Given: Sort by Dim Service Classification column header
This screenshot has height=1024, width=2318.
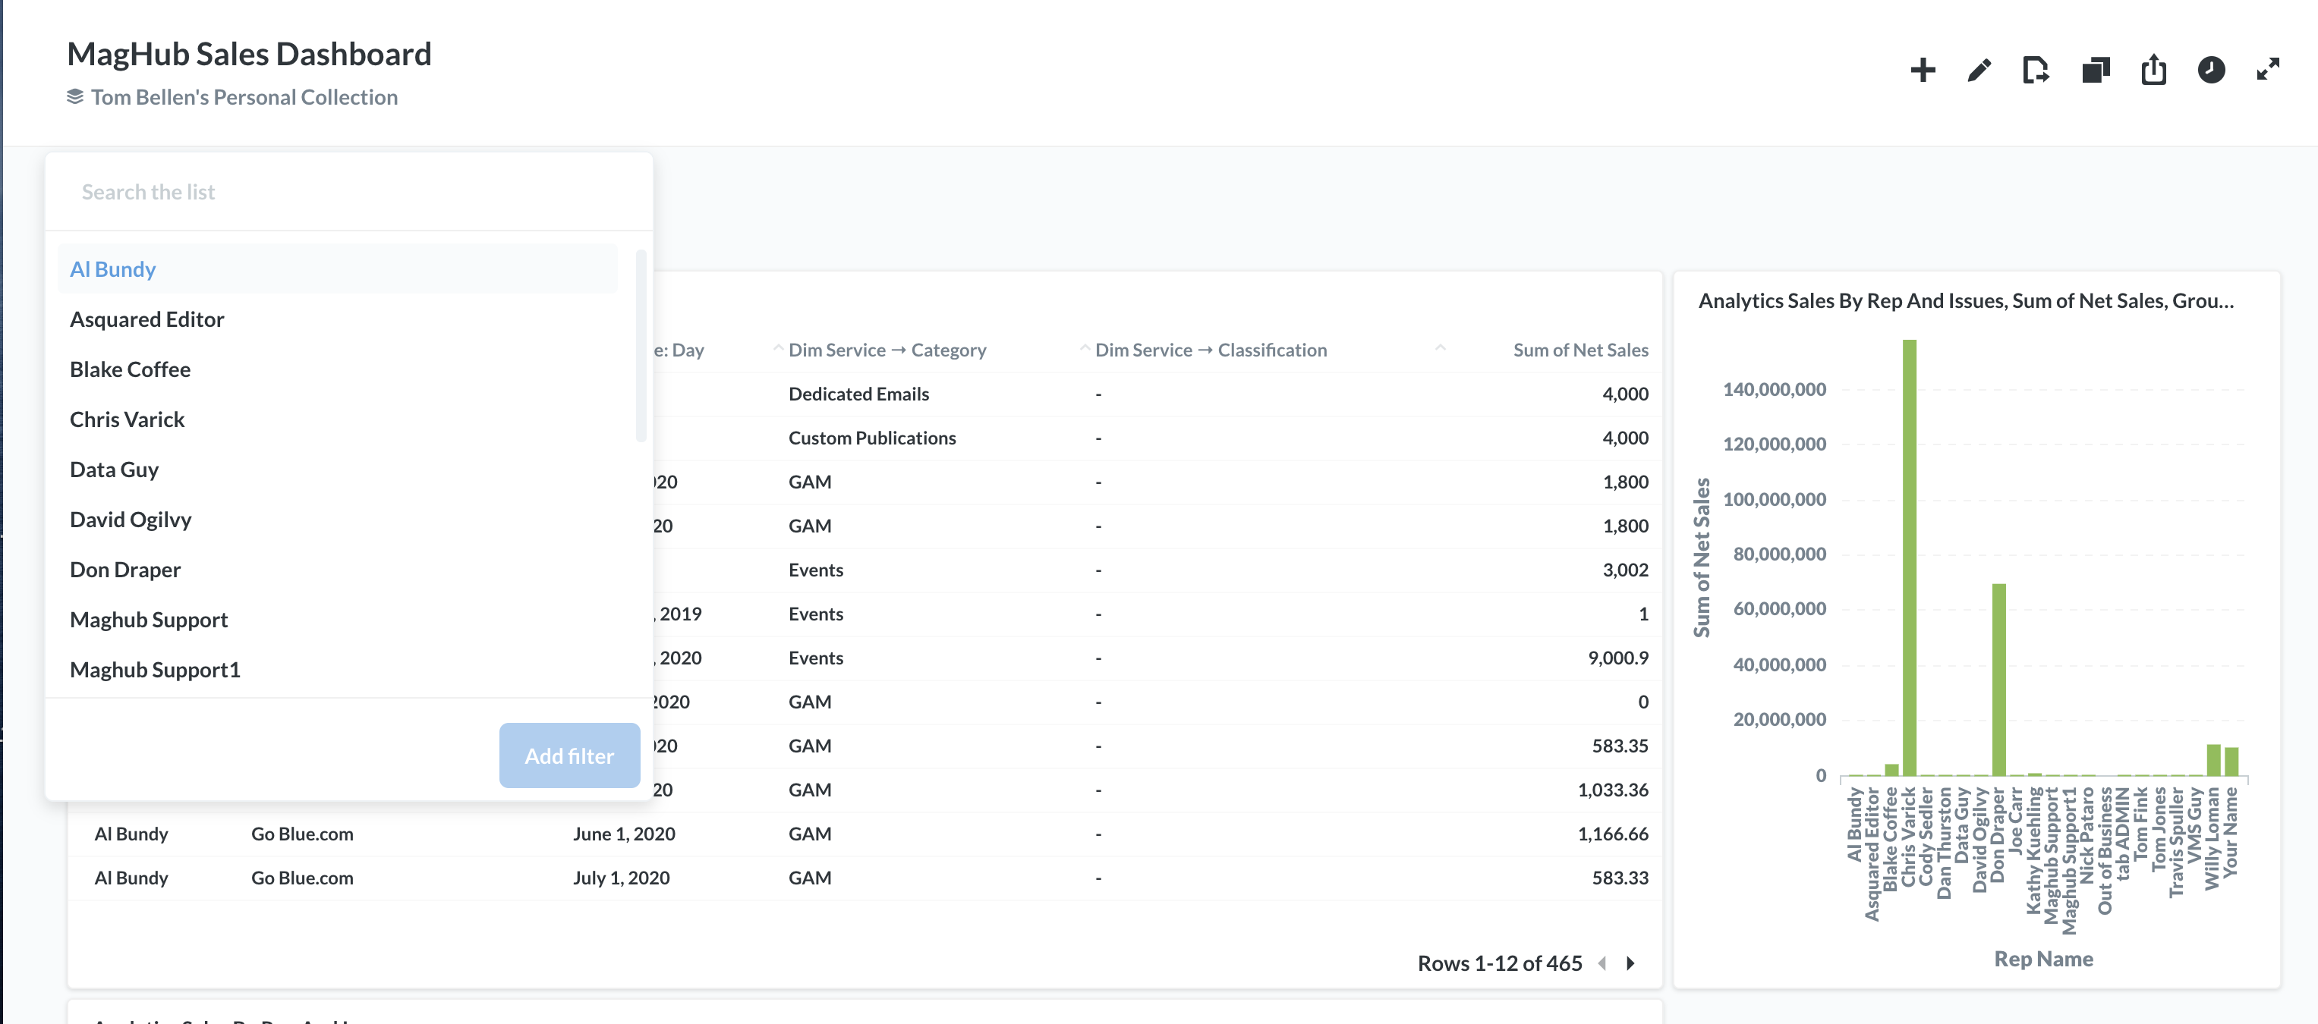Looking at the screenshot, I should tap(1211, 350).
